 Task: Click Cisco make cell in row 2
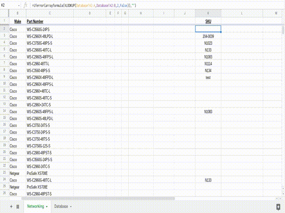(x=17, y=30)
